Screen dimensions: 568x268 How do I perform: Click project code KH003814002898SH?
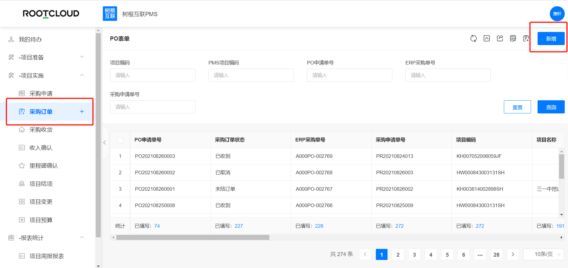click(x=480, y=189)
